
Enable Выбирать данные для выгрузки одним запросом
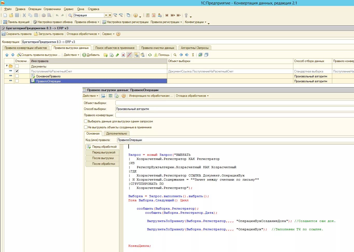click(x=86, y=121)
